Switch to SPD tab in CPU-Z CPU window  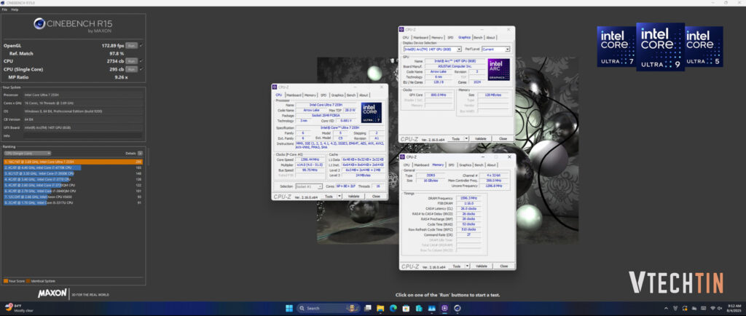pyautogui.click(x=323, y=95)
